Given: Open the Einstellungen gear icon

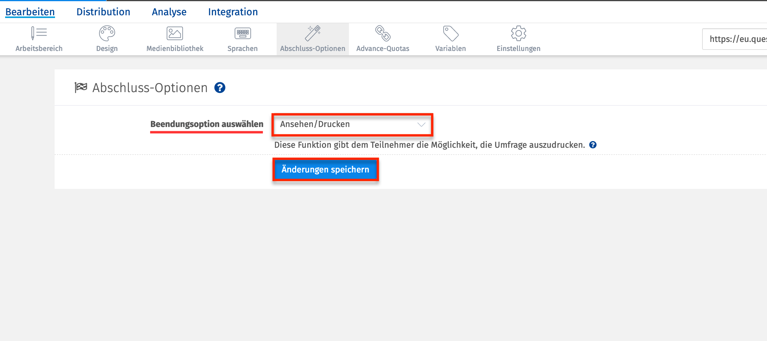Looking at the screenshot, I should point(519,34).
